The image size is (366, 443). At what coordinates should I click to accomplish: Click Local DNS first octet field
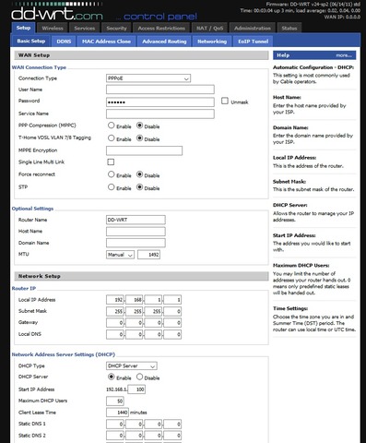tap(115, 334)
